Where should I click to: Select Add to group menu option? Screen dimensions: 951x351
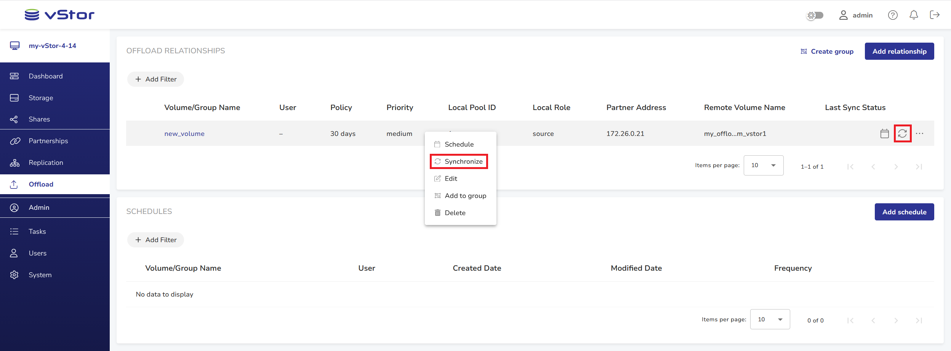[x=465, y=196]
